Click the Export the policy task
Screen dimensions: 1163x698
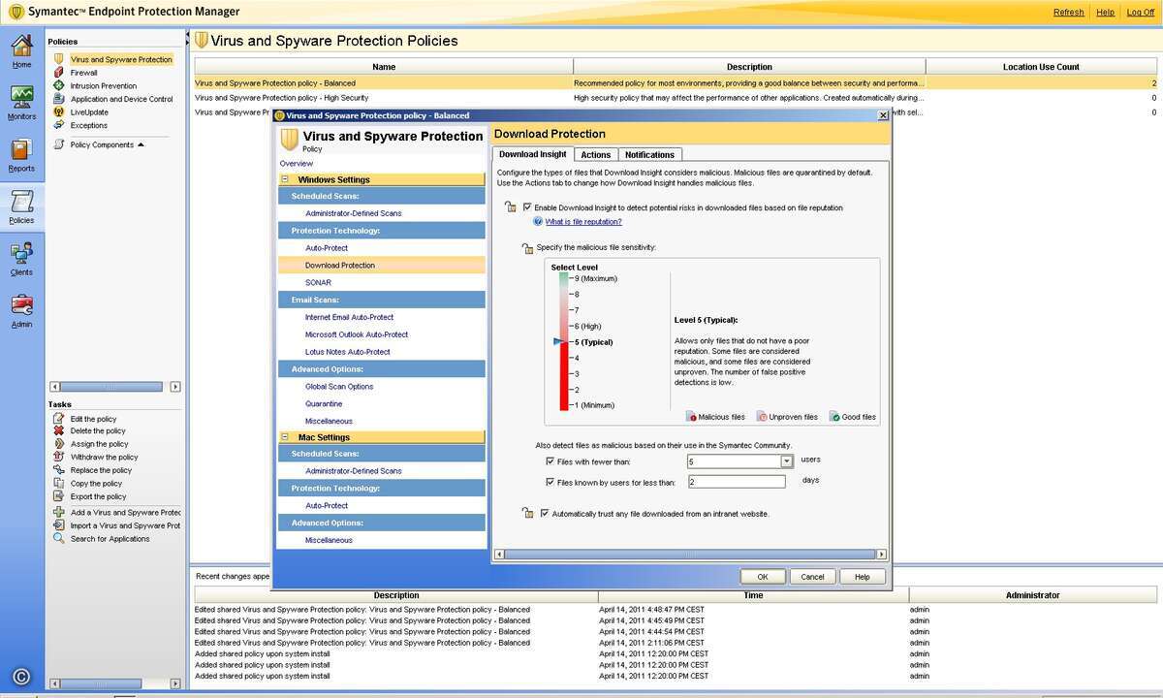[98, 496]
